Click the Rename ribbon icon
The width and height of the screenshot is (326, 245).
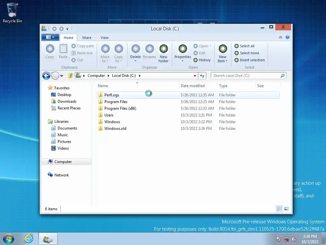pos(150,51)
